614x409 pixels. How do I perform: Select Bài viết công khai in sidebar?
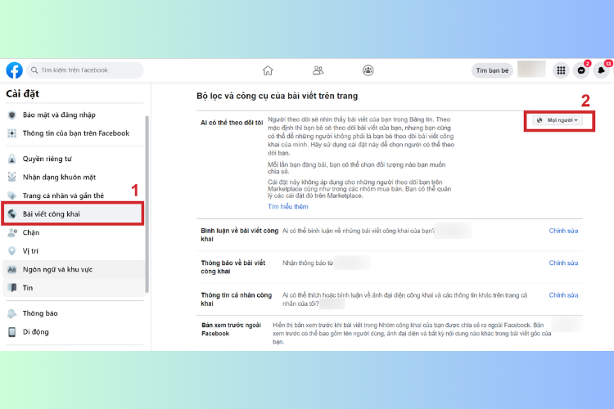pyautogui.click(x=73, y=214)
